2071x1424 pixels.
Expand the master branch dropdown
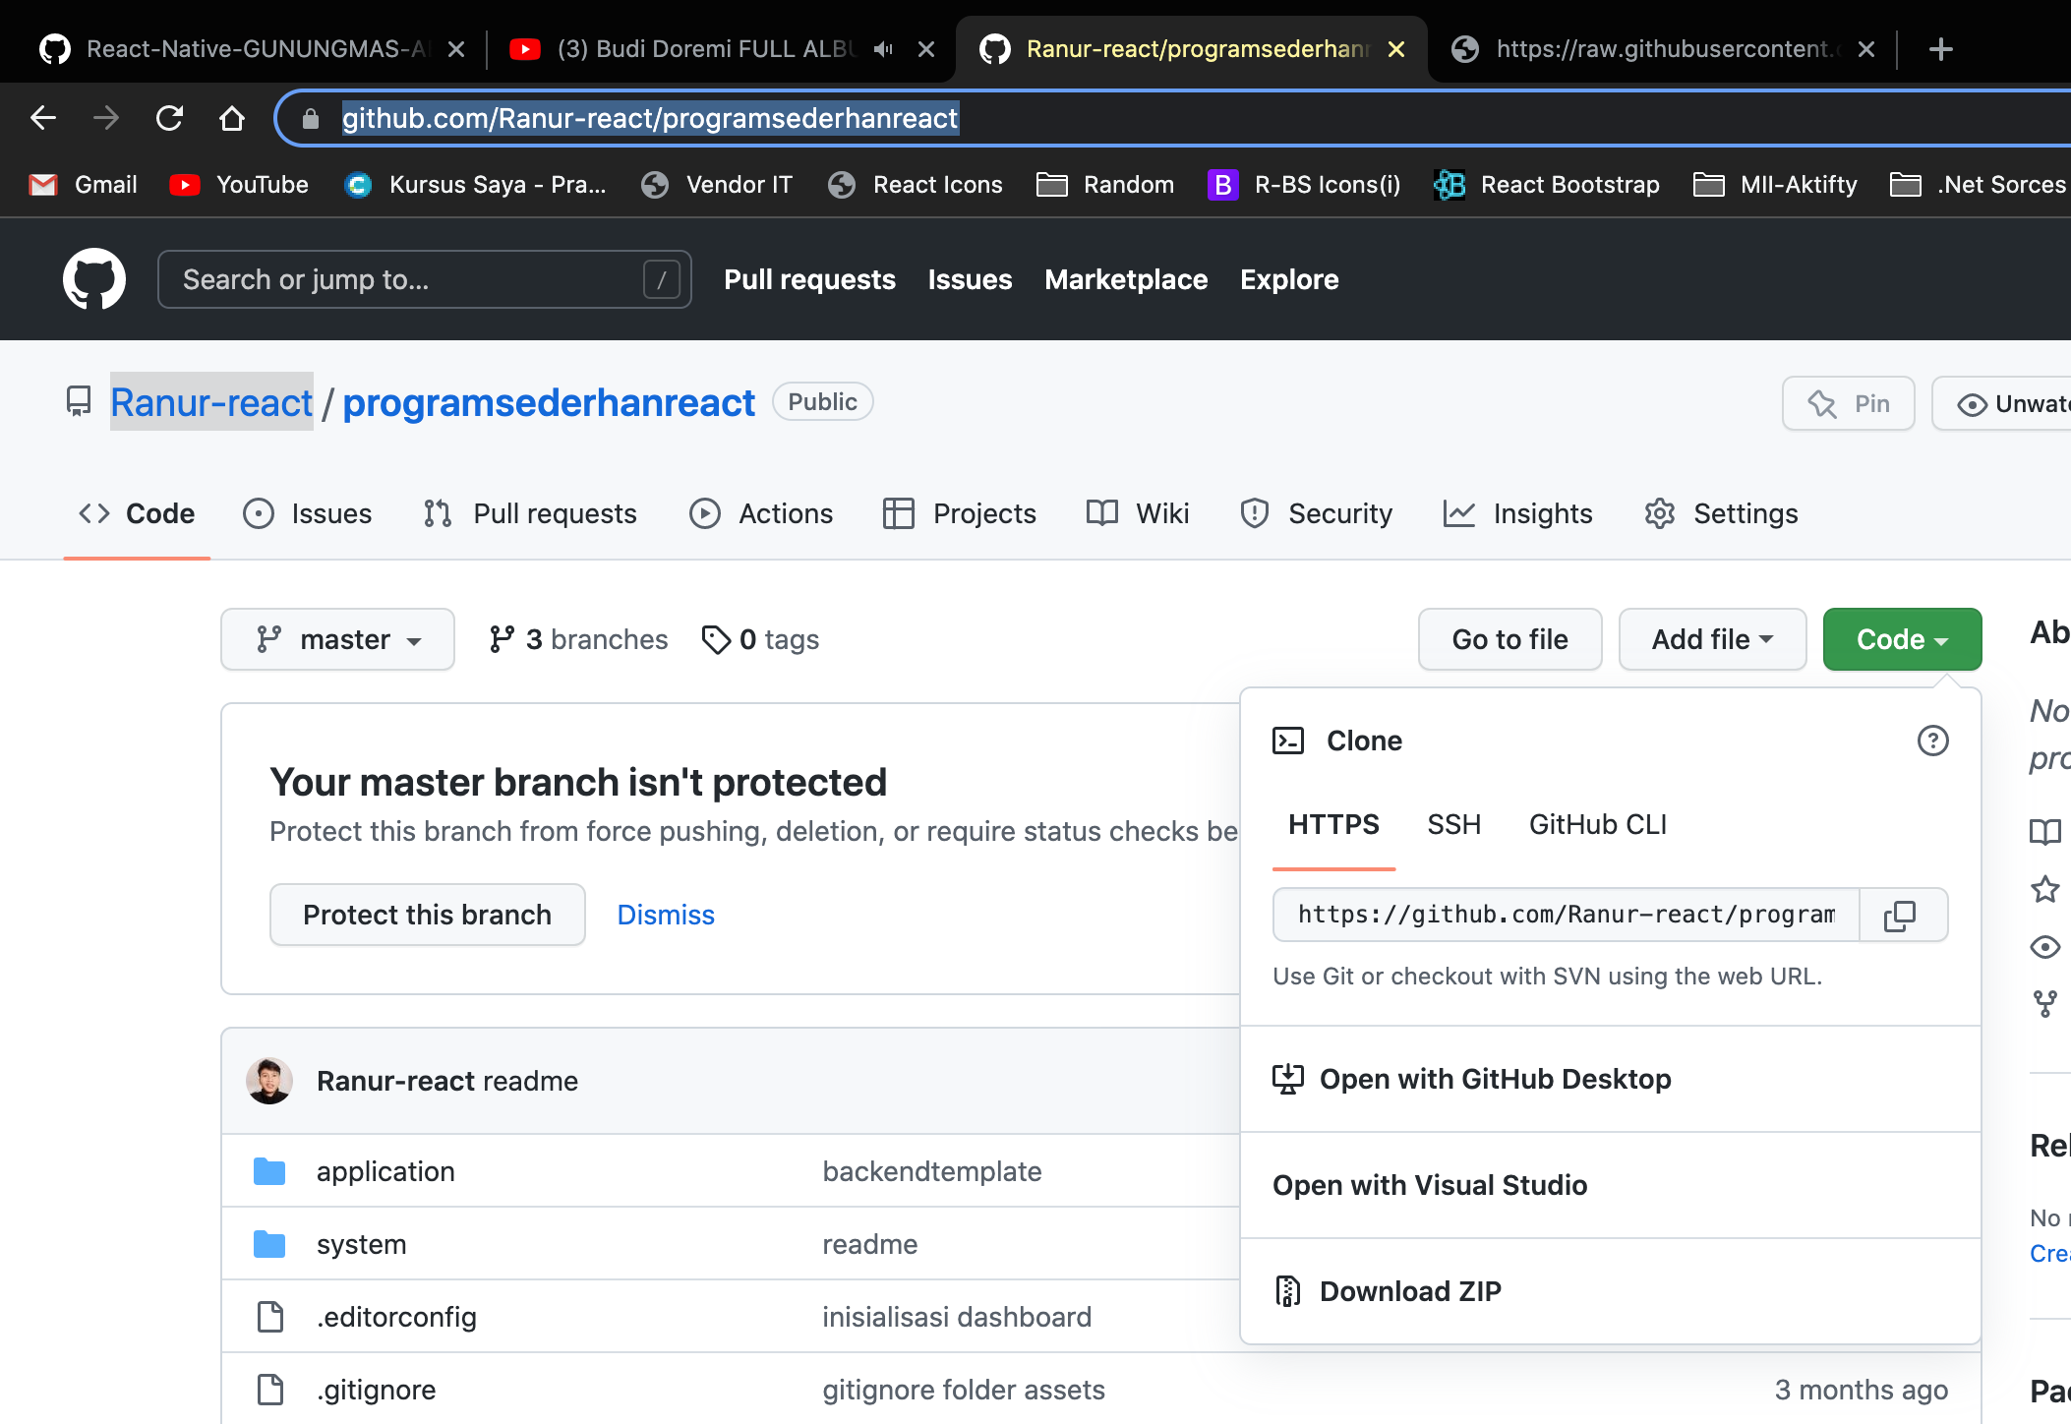pyautogui.click(x=337, y=639)
